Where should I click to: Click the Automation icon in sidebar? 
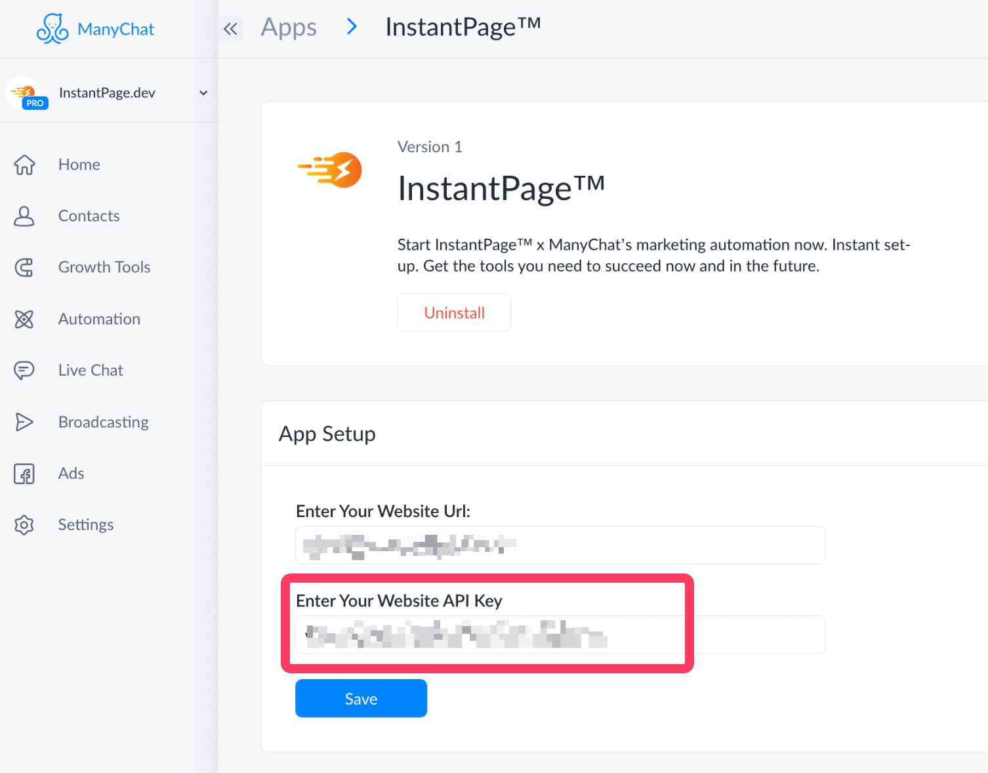24,319
